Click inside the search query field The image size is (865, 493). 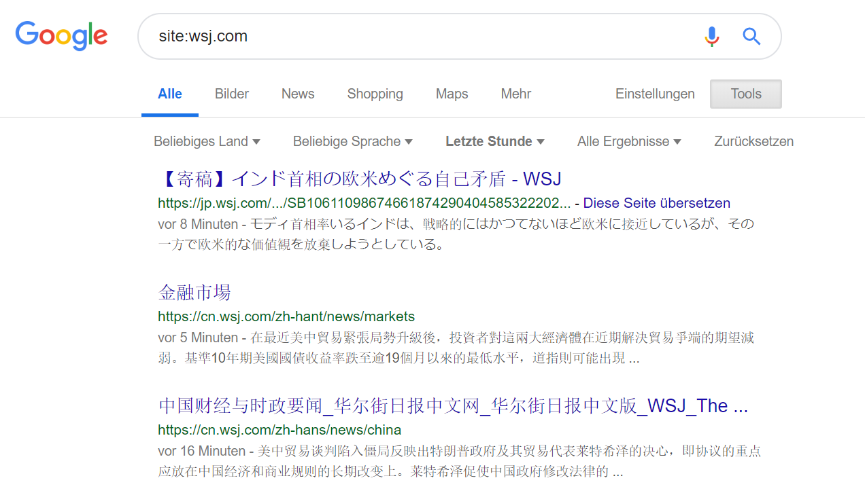[408, 36]
